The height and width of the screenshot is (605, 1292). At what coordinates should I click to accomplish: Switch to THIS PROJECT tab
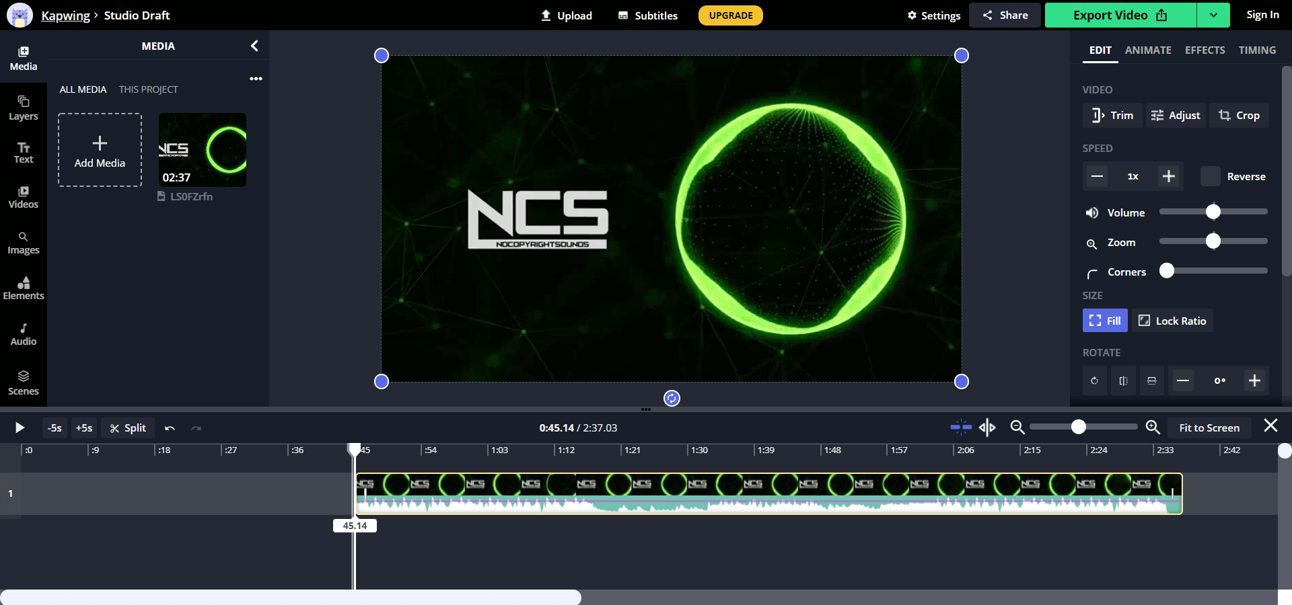pos(148,89)
